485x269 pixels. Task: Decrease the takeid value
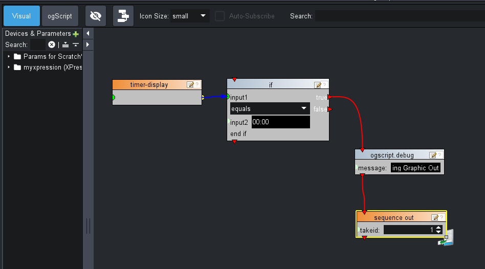click(x=438, y=232)
